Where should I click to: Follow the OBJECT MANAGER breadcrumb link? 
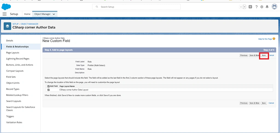click(30, 24)
